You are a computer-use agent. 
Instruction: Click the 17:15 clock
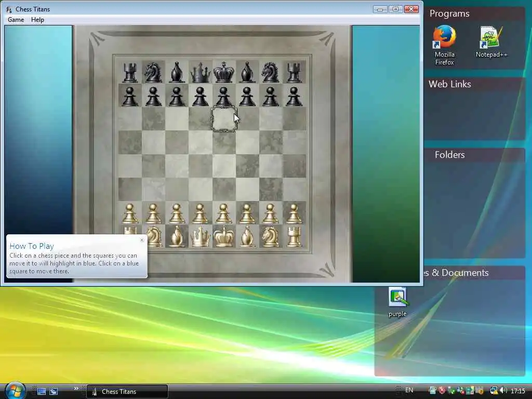[518, 391]
